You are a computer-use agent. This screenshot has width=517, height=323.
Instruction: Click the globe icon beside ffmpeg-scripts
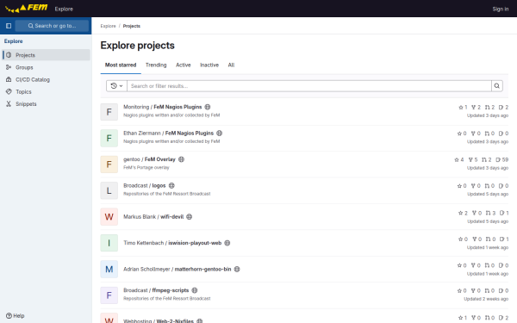(x=195, y=290)
